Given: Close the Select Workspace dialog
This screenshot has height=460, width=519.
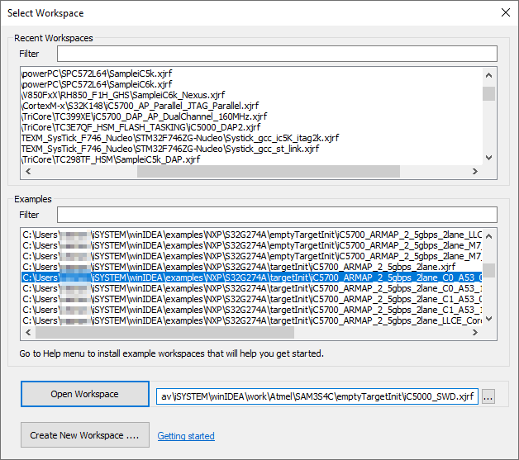Looking at the screenshot, I should click(505, 13).
